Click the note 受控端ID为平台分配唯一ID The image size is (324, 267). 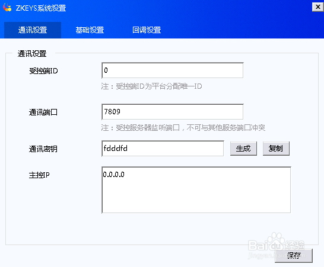[152, 86]
